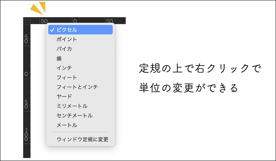Click the ruler origin corner box
Image resolution: width=276 pixels, height=161 pixels.
tap(26, 21)
